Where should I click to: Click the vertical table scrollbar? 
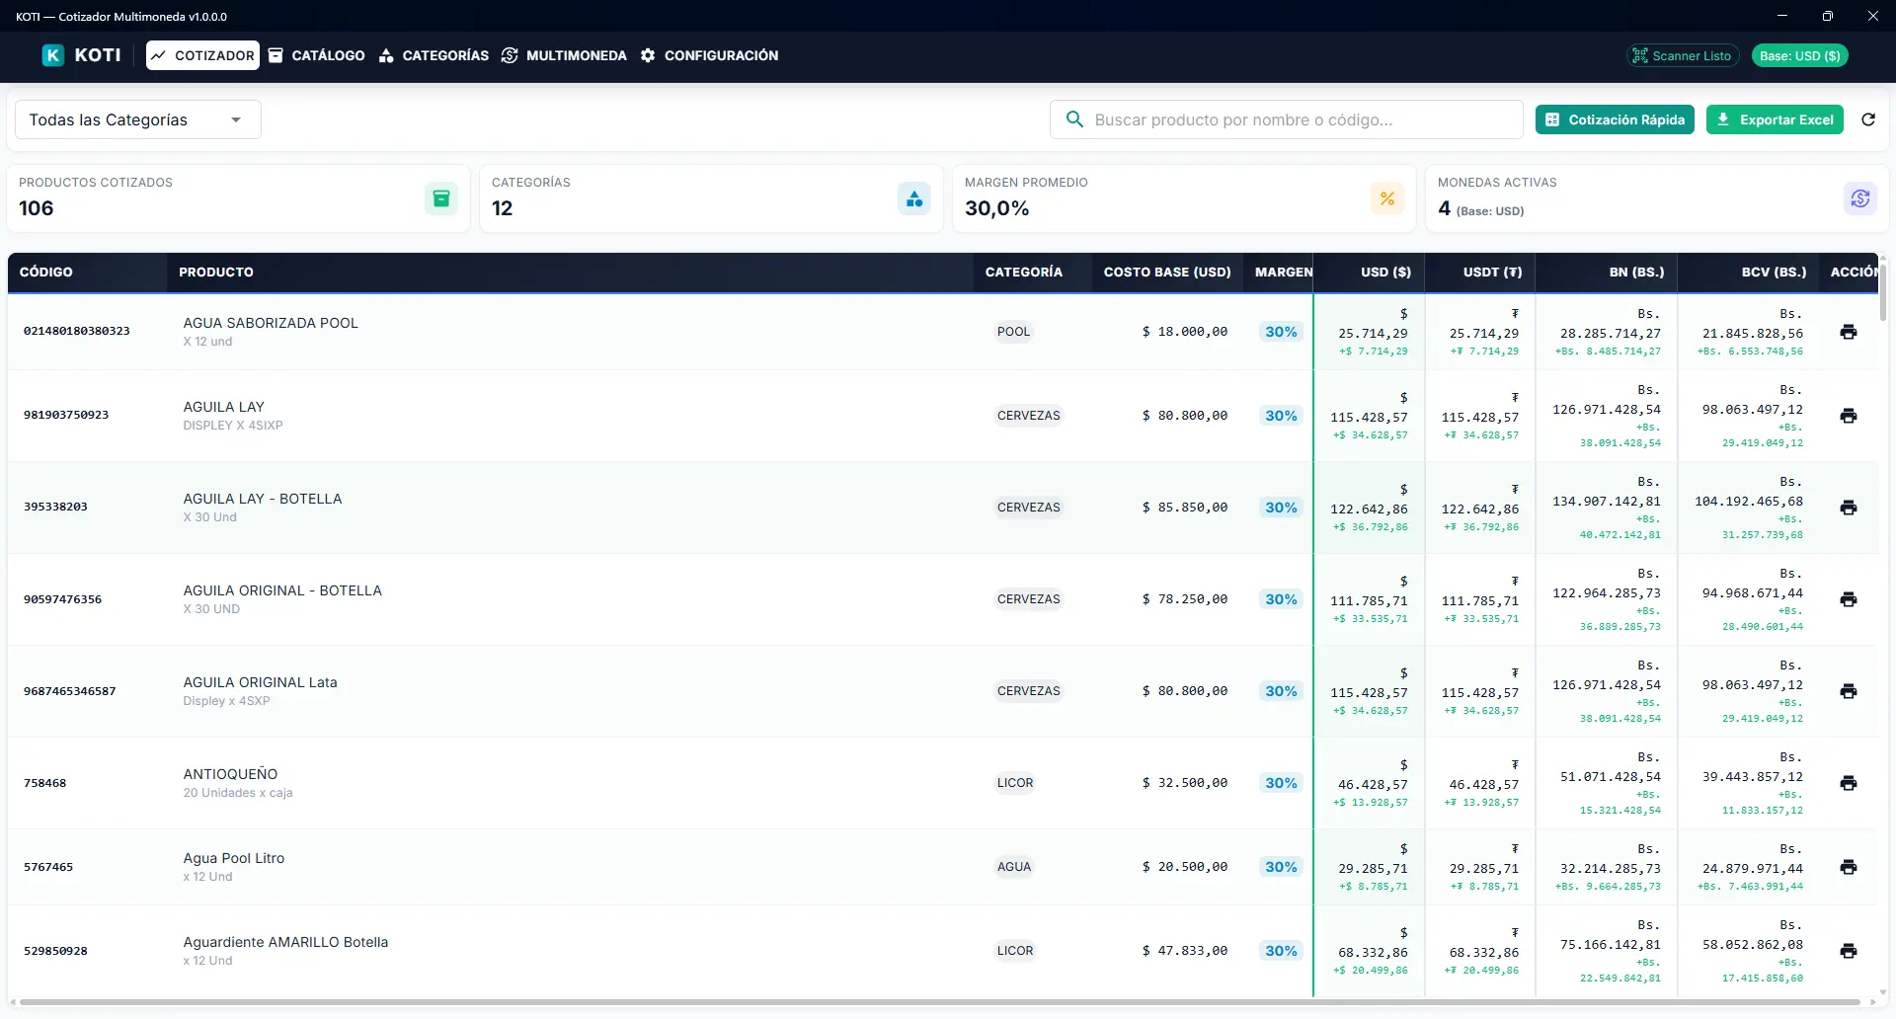point(1883,291)
